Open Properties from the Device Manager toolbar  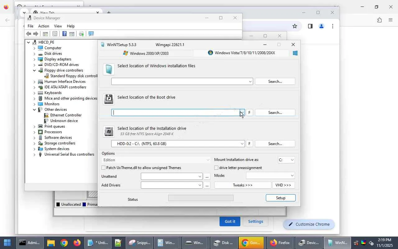pyautogui.click(x=55, y=34)
